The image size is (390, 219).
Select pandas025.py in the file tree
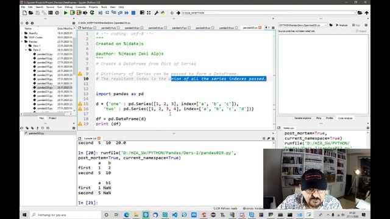(x=44, y=108)
